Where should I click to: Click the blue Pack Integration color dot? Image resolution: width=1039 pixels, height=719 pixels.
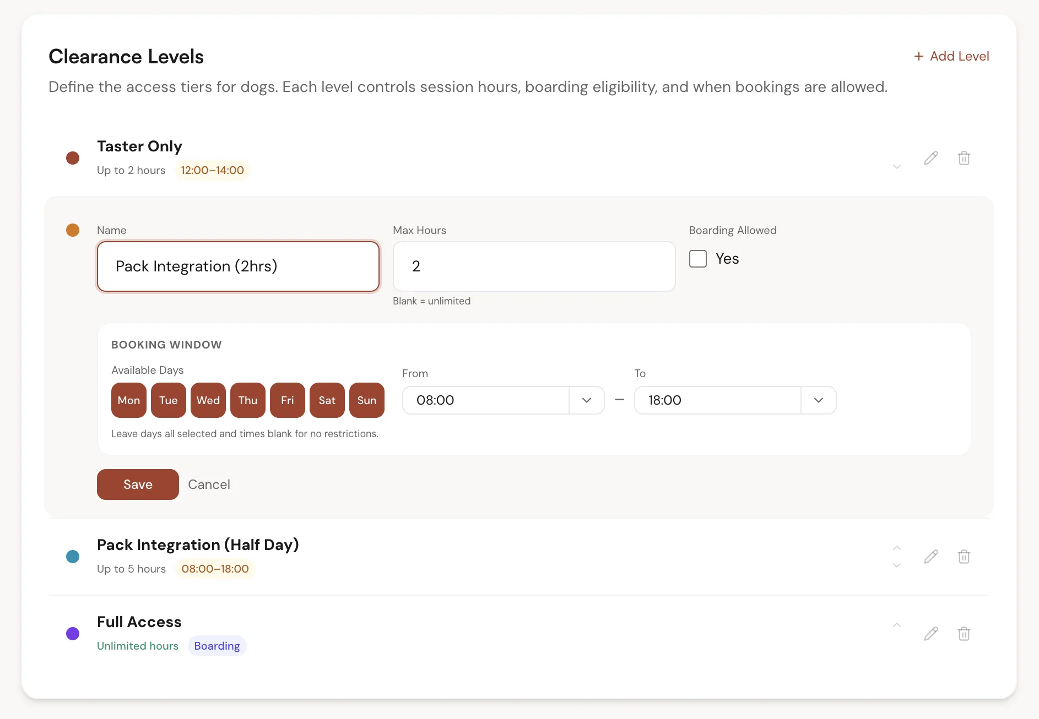[x=73, y=557]
